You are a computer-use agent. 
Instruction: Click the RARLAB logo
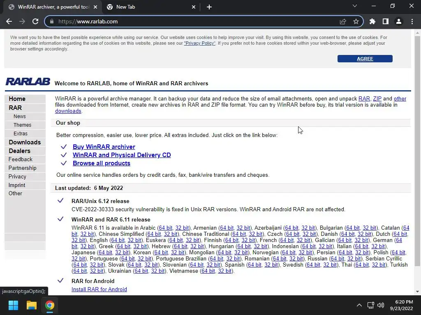click(28, 82)
